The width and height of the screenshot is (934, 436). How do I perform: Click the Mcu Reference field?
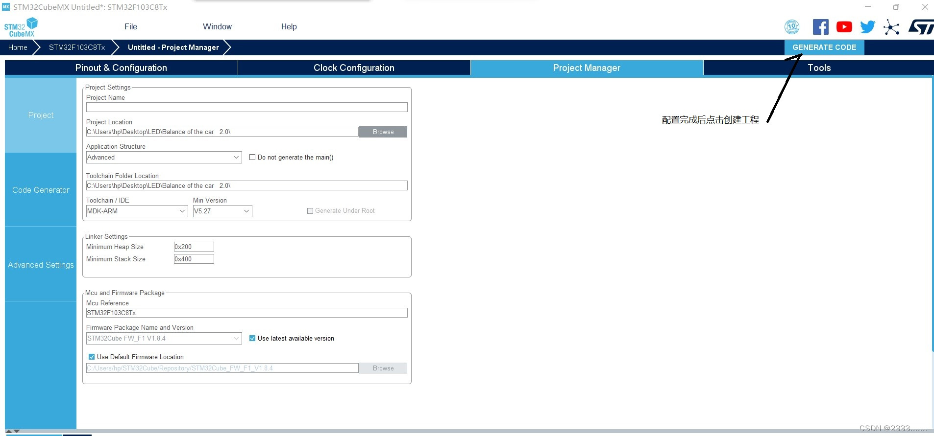(x=247, y=313)
